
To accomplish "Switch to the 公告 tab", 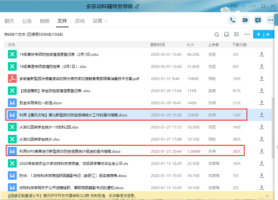I will 27,21.
